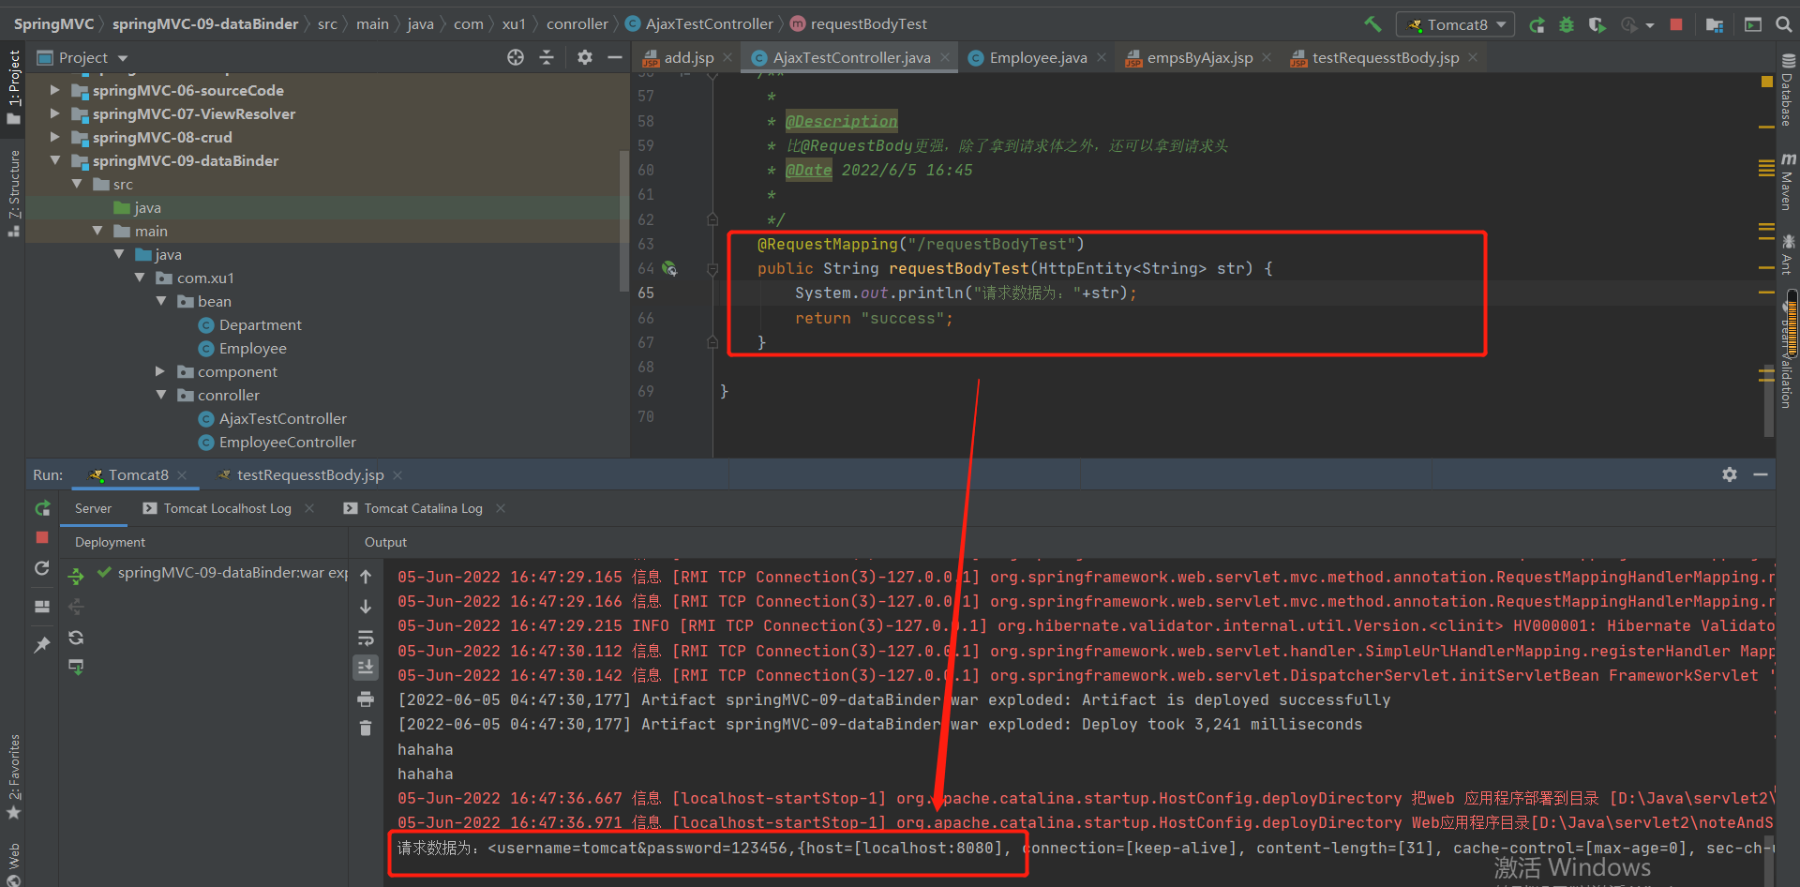This screenshot has width=1800, height=887.
Task: Close the AjaxTestController.java tab
Action: (x=945, y=58)
